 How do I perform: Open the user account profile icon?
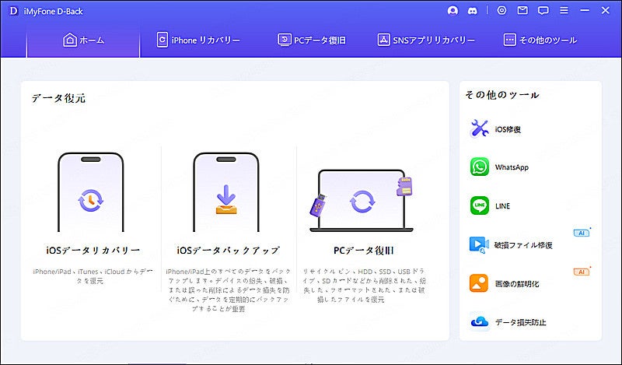(453, 11)
